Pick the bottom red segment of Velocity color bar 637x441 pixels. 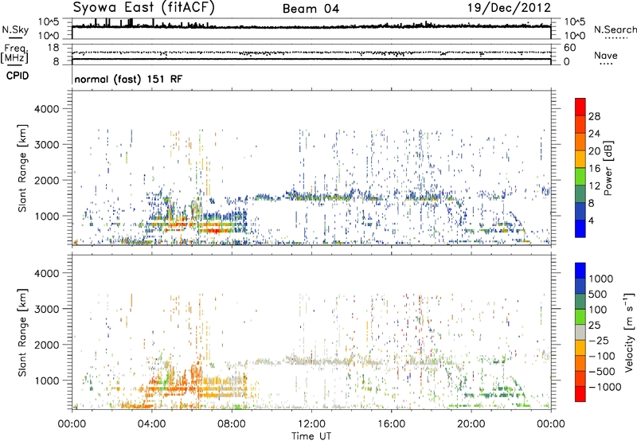point(580,394)
